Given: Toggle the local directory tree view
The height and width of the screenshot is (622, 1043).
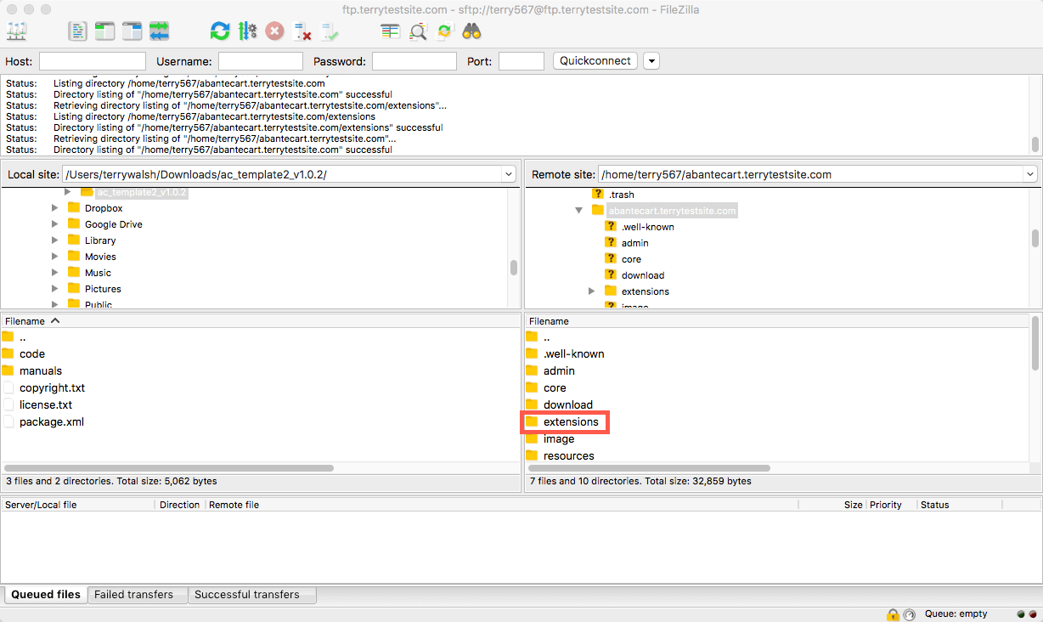Looking at the screenshot, I should pyautogui.click(x=104, y=31).
